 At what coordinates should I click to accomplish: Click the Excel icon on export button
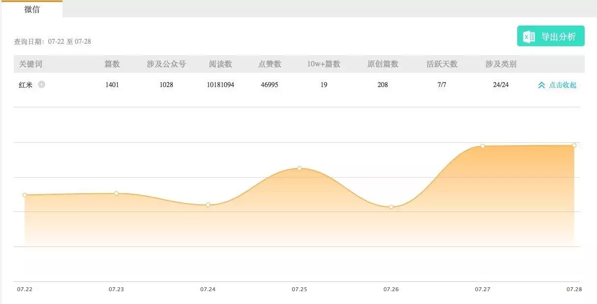(529, 37)
